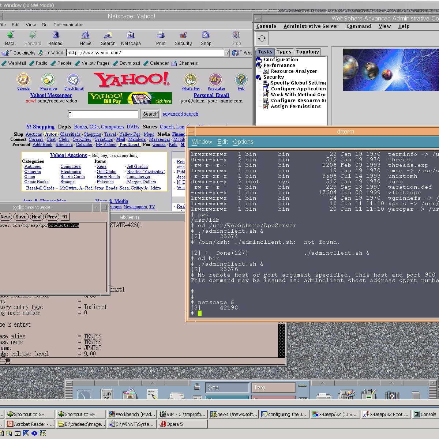This screenshot has height=439, width=439.
Task: Click the What's New icon on Yahoo
Action: pos(191,79)
